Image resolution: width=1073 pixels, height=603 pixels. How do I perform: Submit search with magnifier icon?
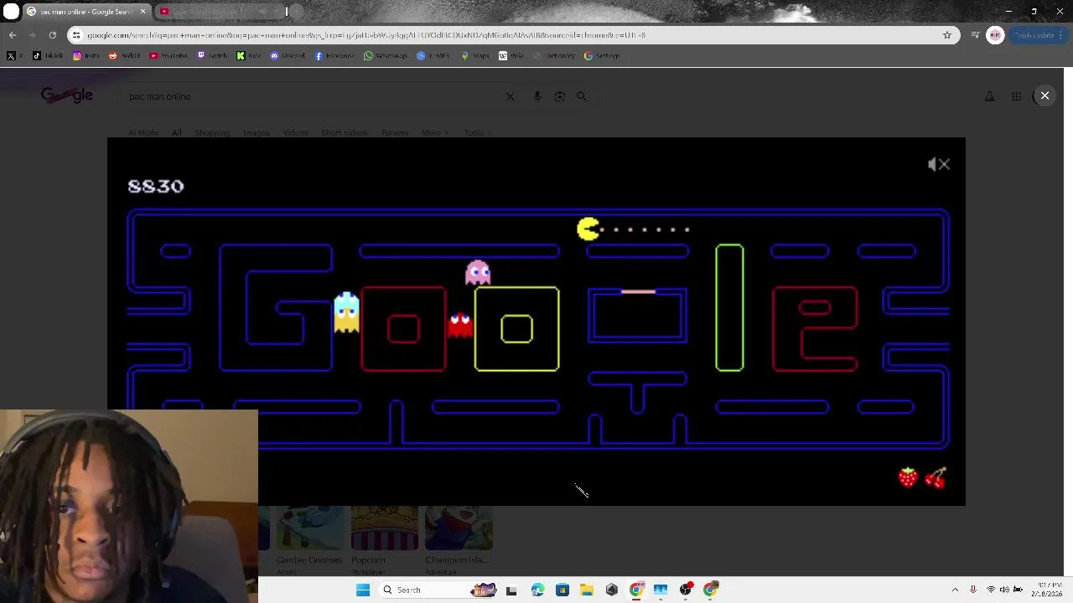[x=582, y=96]
